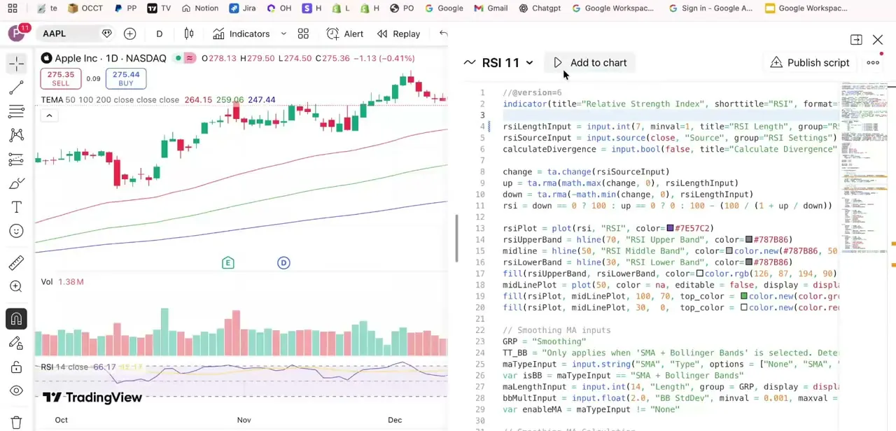Image resolution: width=896 pixels, height=431 pixels.
Task: Toggle the market open status indicator
Action: coord(178,58)
